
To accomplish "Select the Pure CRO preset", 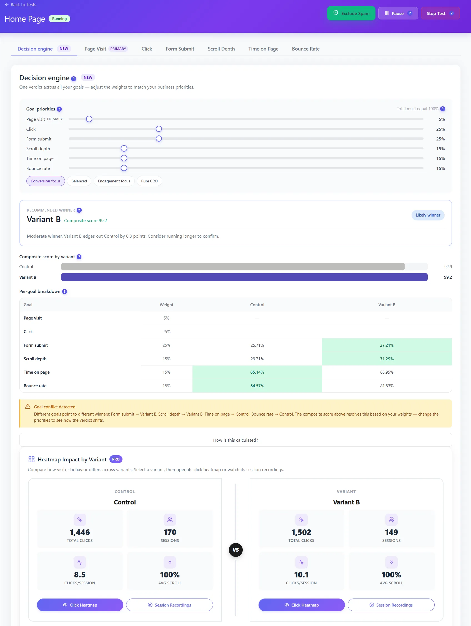I will [x=149, y=181].
